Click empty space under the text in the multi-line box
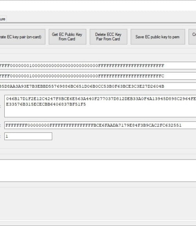 tap(101, 112)
